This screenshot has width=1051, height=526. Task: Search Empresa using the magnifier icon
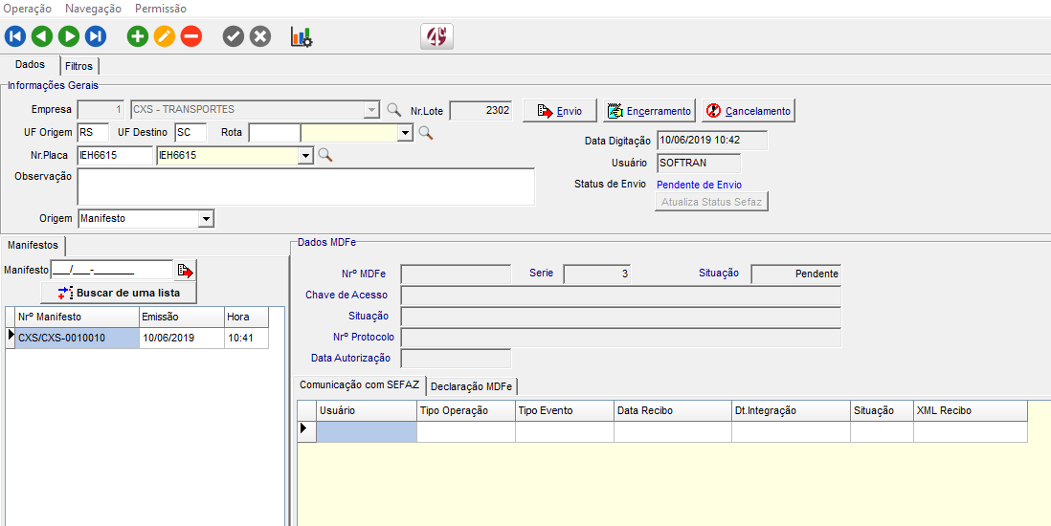pyautogui.click(x=394, y=110)
